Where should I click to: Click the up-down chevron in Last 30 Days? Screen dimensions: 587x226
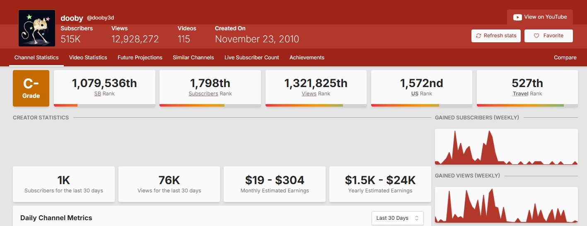tap(417, 218)
